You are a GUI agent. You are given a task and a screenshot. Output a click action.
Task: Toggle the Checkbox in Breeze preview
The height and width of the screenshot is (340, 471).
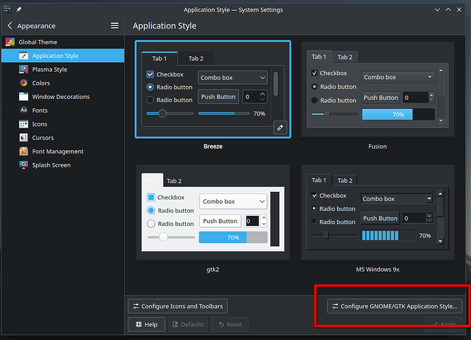click(150, 74)
